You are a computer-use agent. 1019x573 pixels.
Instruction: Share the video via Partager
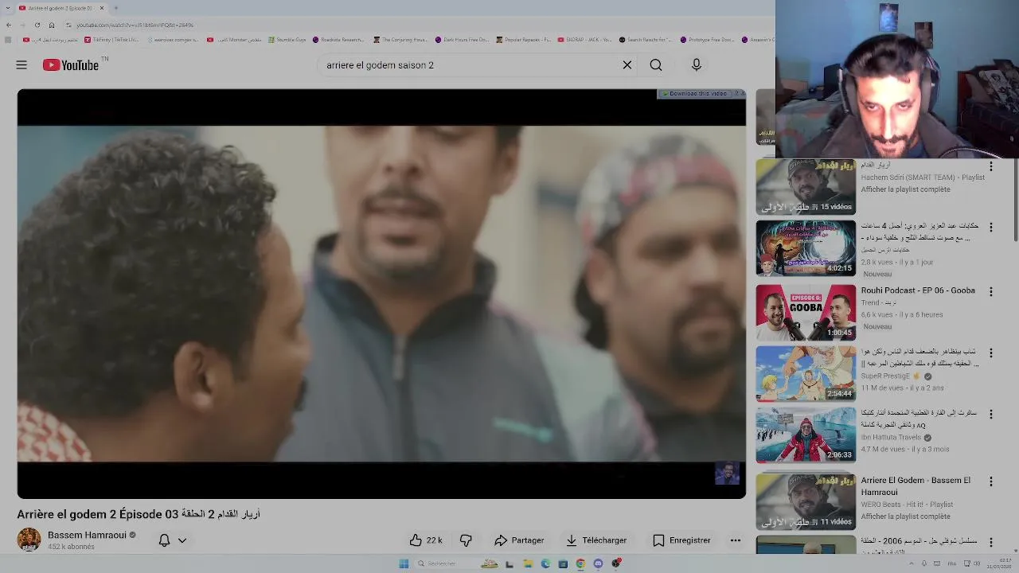(519, 540)
